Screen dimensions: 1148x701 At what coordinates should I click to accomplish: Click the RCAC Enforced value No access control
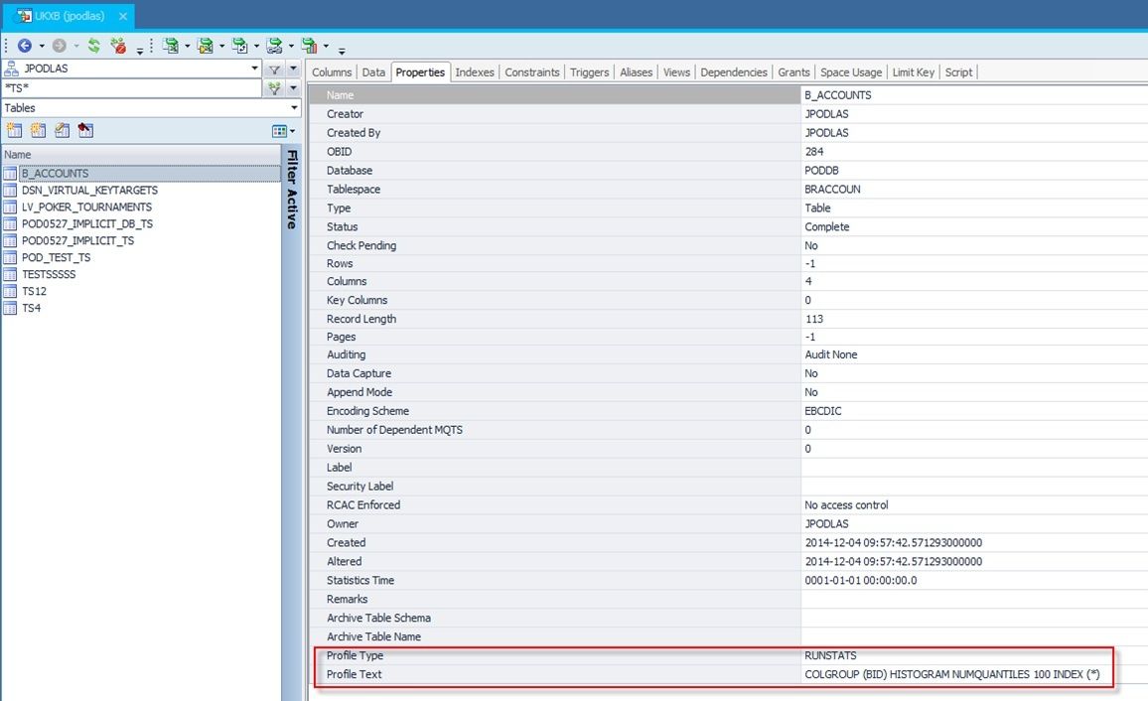846,504
